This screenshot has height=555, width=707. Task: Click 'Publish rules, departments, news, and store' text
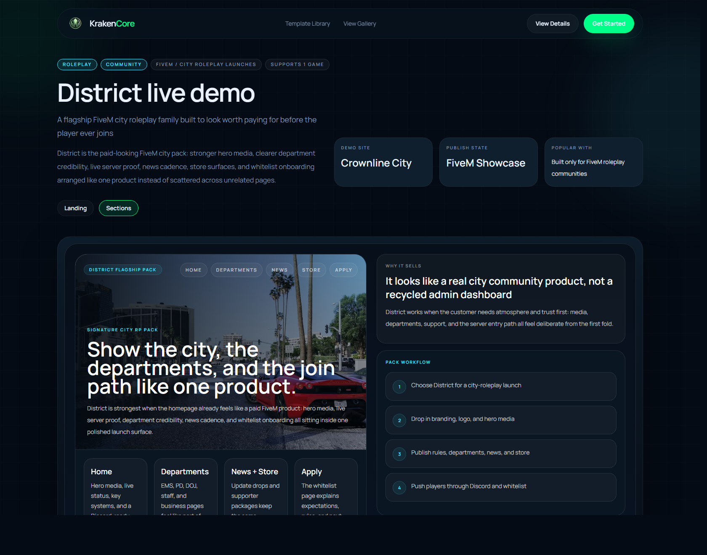click(x=470, y=452)
